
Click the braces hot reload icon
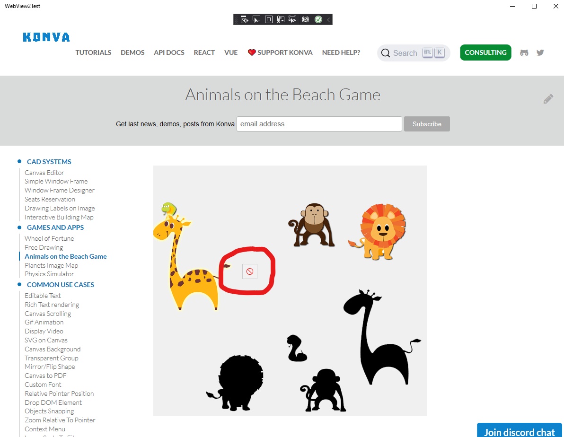point(305,19)
